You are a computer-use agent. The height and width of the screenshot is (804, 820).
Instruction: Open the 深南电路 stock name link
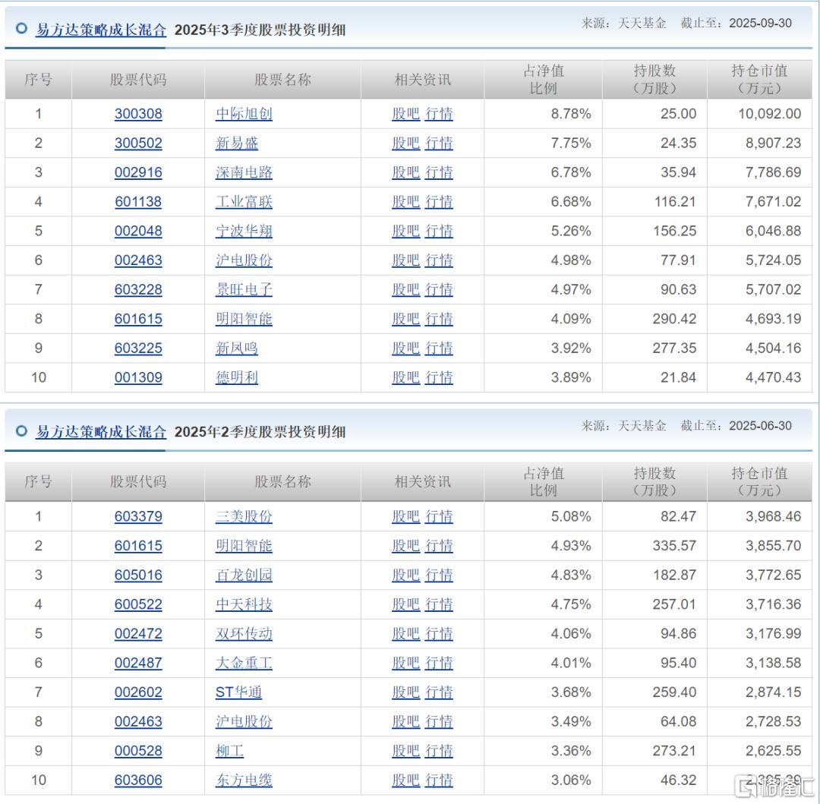tap(244, 172)
